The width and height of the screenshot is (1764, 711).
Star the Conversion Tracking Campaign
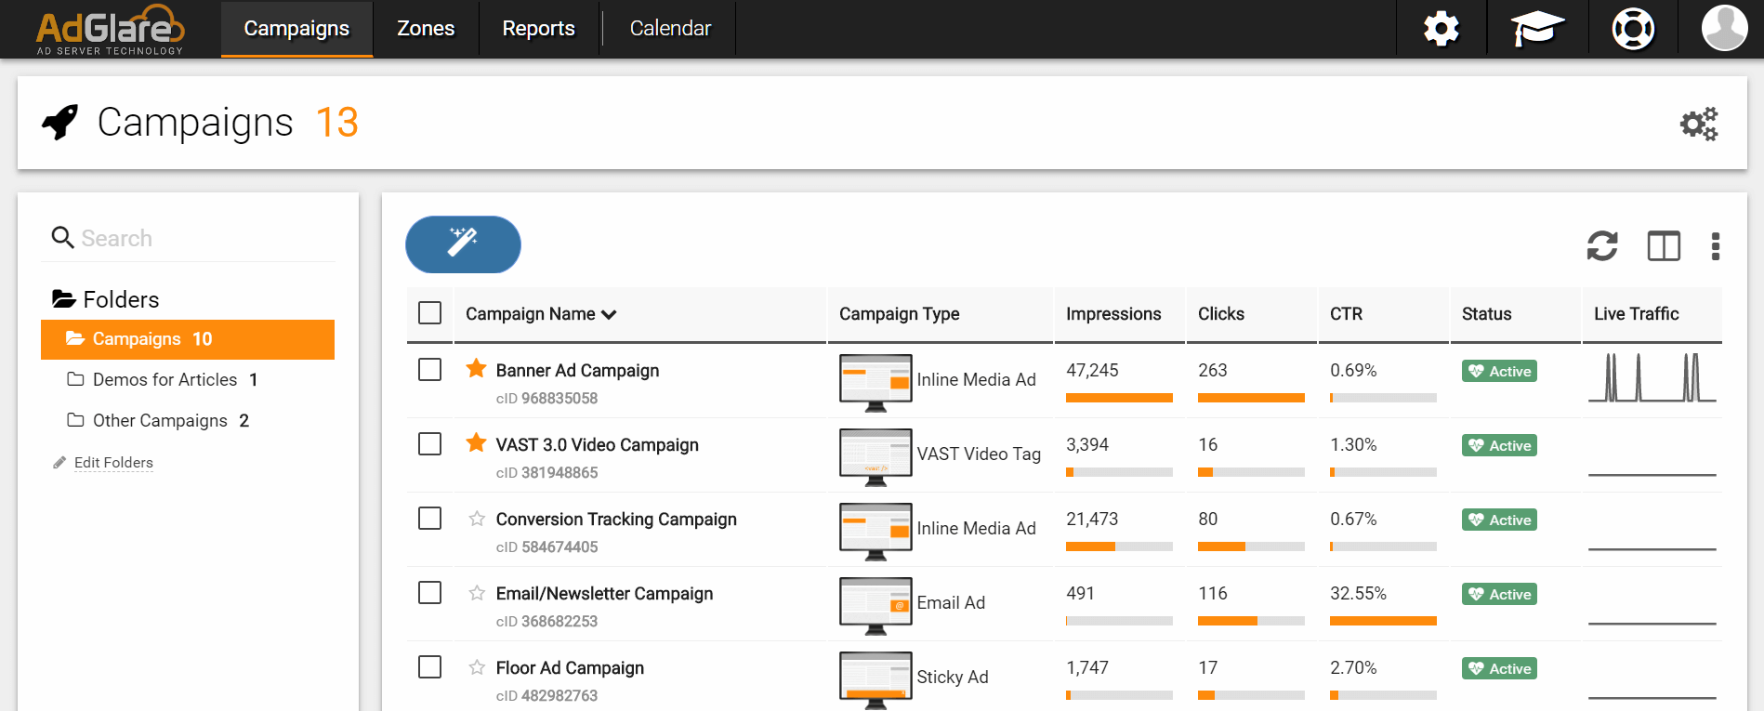[477, 519]
